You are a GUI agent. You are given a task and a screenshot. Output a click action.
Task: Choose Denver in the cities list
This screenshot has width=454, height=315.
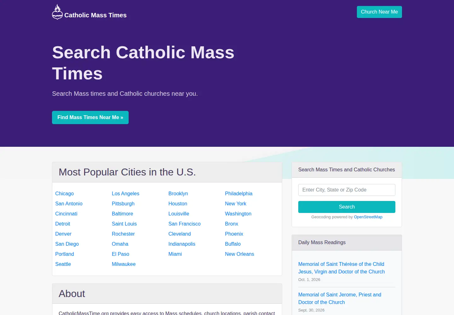(x=63, y=234)
